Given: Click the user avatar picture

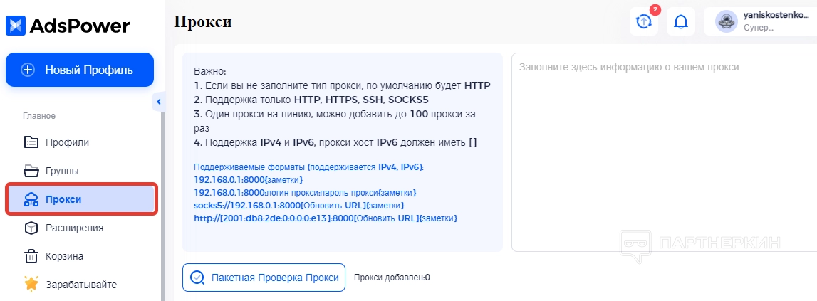Looking at the screenshot, I should point(726,21).
